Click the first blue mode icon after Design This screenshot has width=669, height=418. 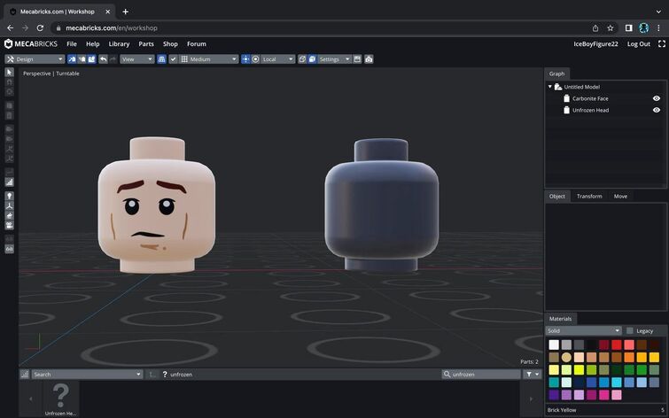pyautogui.click(x=72, y=59)
